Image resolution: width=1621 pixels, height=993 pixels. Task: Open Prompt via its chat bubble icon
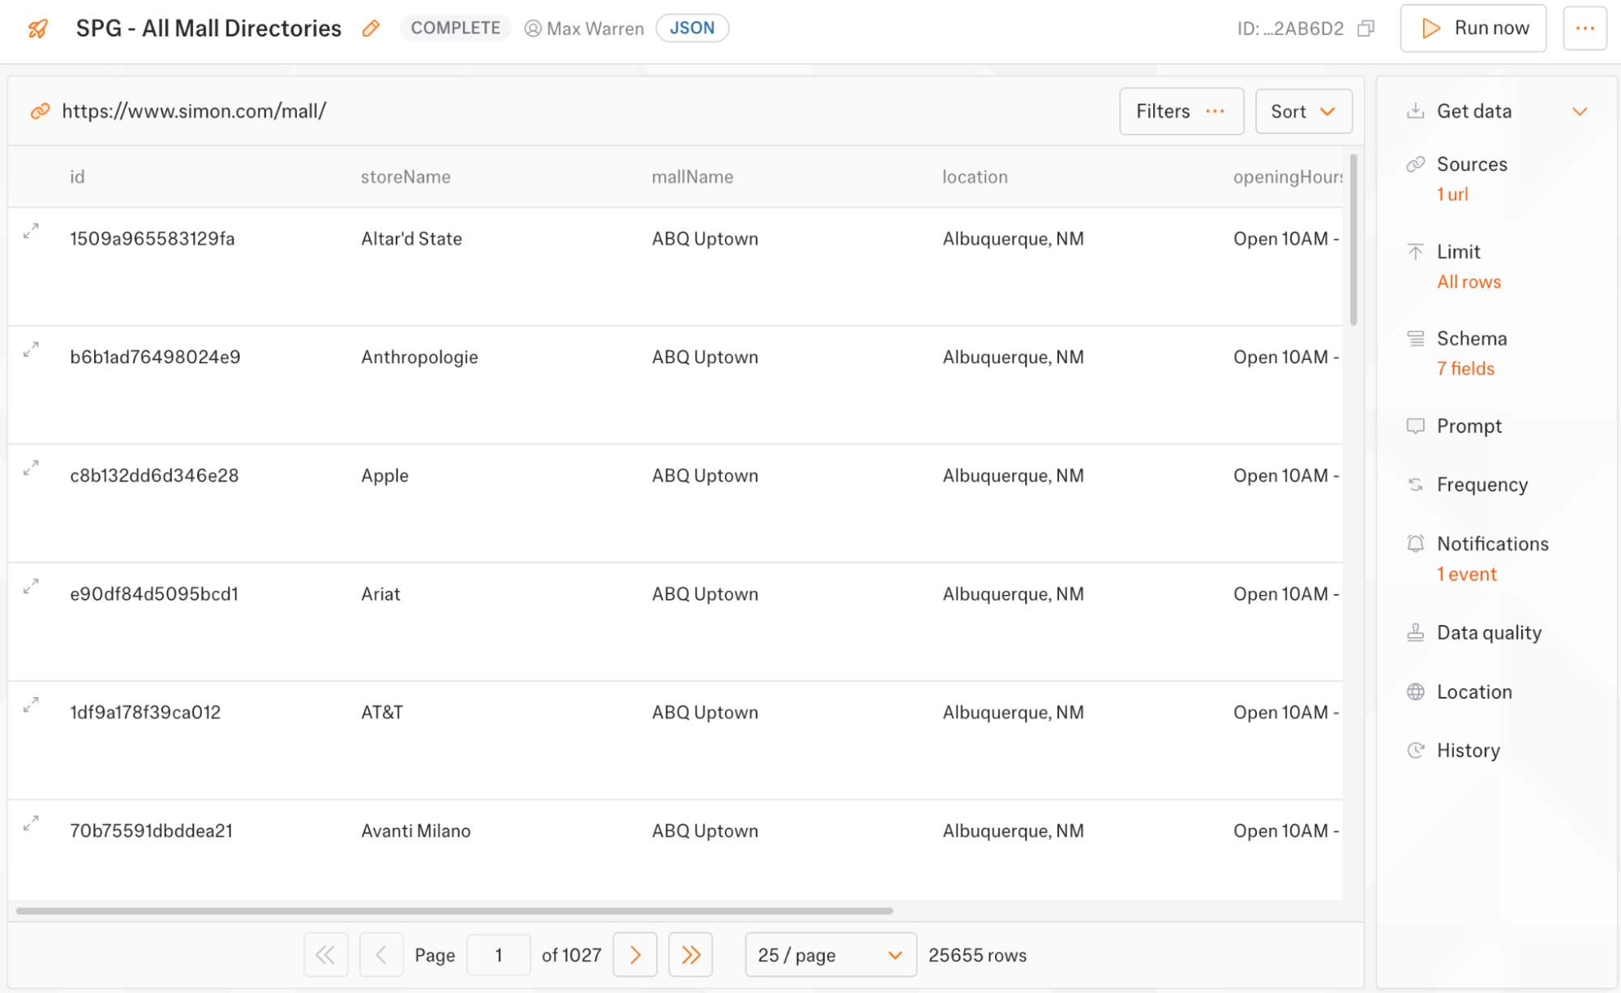pos(1416,426)
